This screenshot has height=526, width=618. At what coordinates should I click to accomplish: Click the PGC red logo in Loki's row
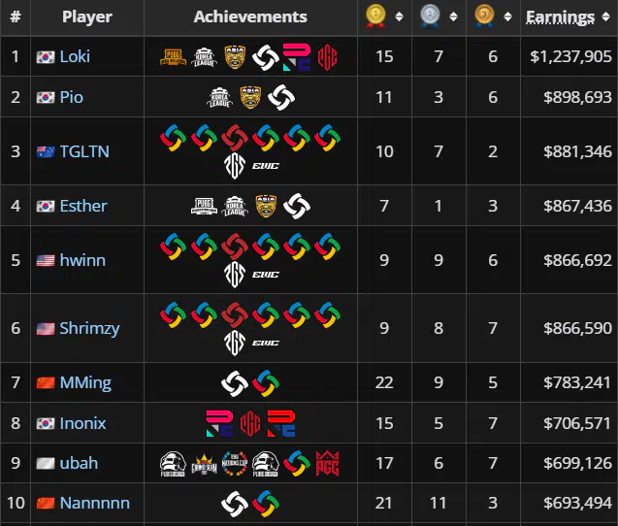[328, 57]
